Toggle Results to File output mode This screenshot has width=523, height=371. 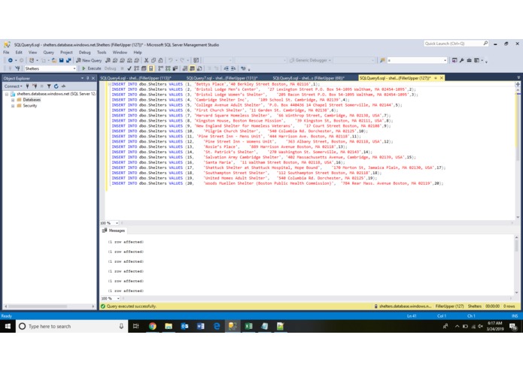(x=199, y=68)
